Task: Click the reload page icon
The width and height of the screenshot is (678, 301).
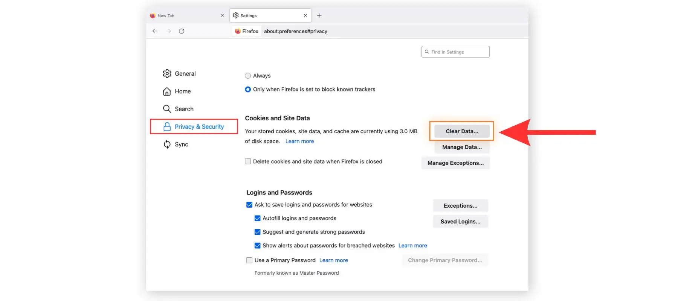Action: tap(182, 31)
